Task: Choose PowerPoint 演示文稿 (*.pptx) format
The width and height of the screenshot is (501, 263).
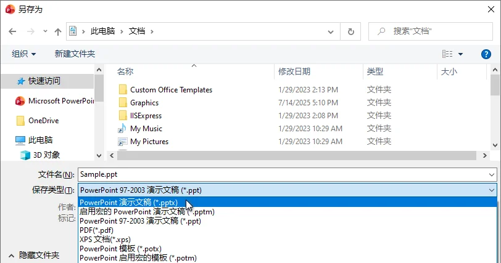Action: [x=288, y=202]
